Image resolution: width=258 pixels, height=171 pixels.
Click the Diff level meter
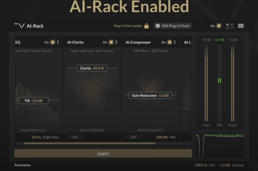pyautogui.click(x=219, y=83)
